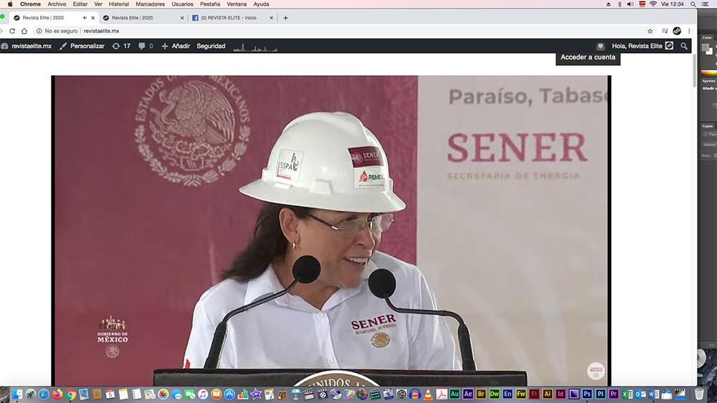
Task: Open Microsoft Word from Dock
Action: (x=653, y=394)
